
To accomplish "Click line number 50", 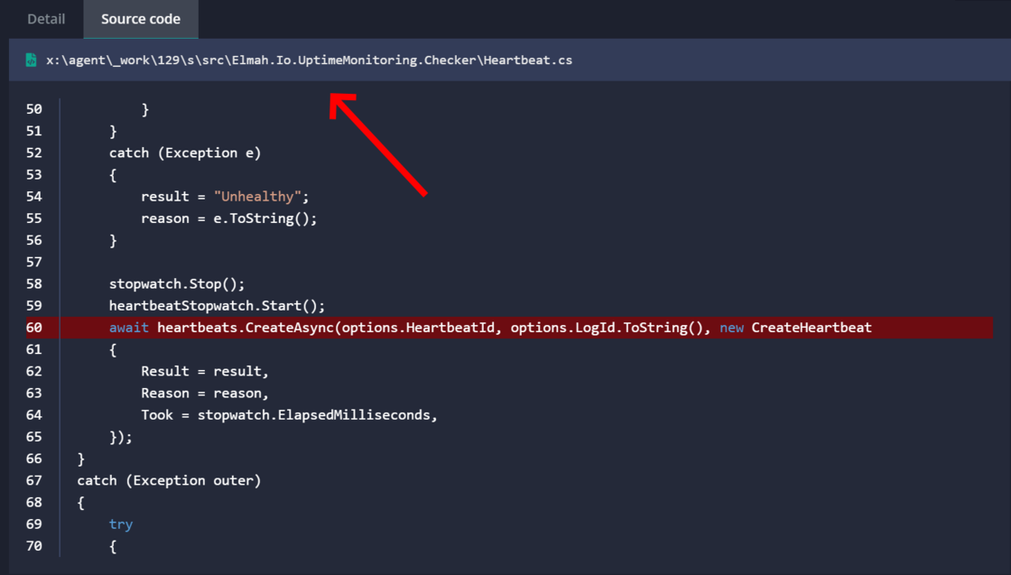I will (34, 109).
